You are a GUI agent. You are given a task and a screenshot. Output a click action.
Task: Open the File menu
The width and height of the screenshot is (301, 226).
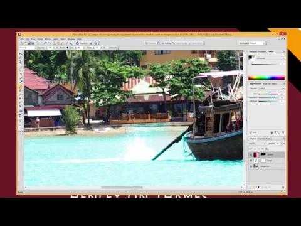coord(22,39)
